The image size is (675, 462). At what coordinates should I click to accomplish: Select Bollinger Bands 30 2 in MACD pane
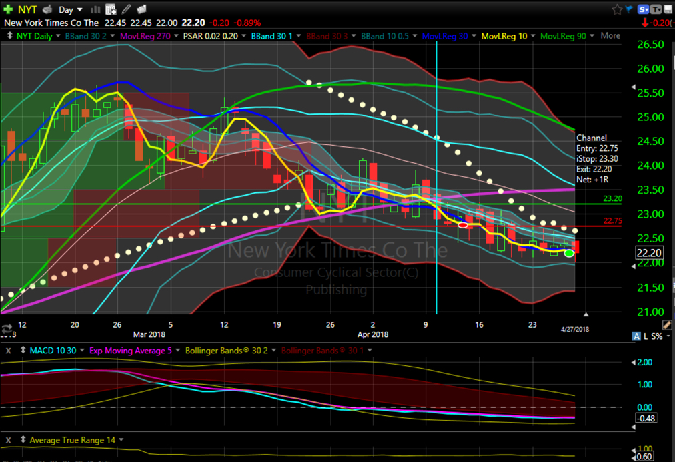(x=226, y=351)
